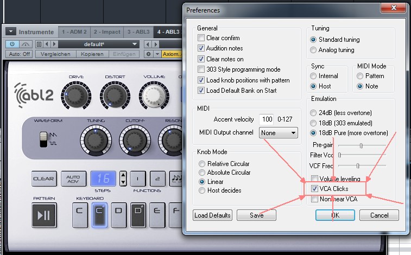
Task: Select Host decides knob mode
Action: pyautogui.click(x=202, y=190)
